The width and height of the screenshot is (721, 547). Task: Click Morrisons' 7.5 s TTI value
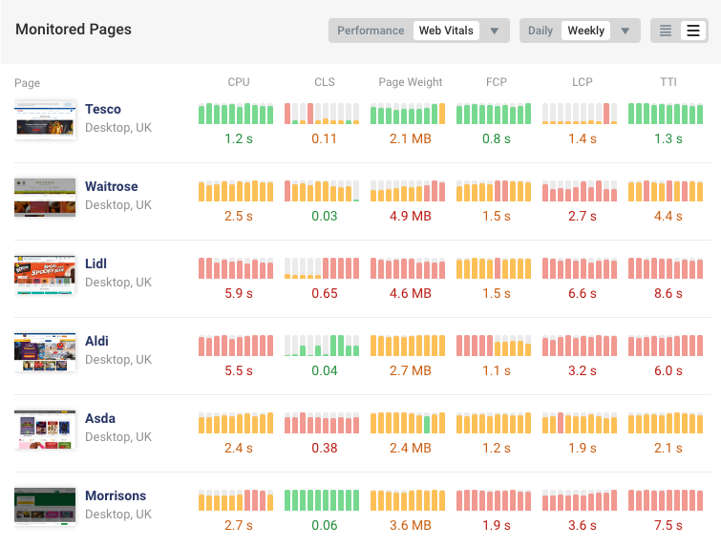pyautogui.click(x=668, y=525)
